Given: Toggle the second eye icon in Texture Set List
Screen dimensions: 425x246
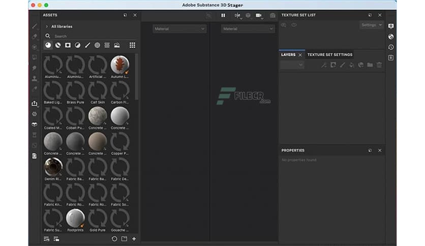Looking at the screenshot, I should point(294,25).
